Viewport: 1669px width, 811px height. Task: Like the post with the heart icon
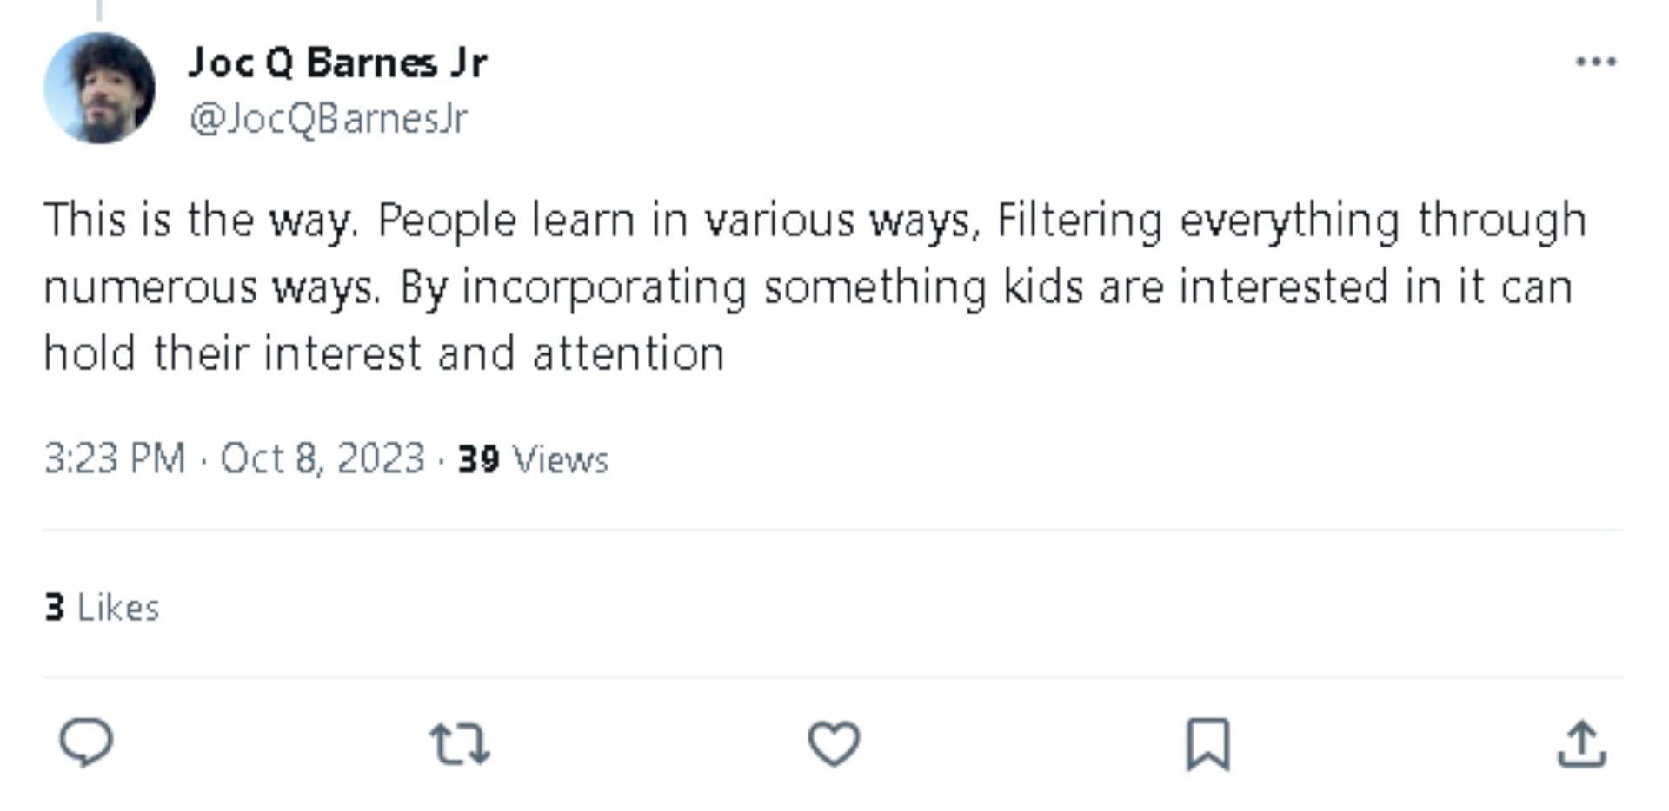834,744
